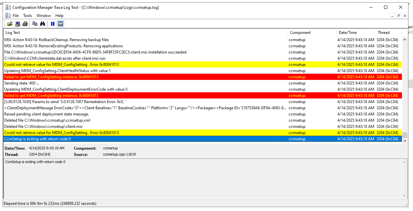Click the computer icon on the toolbar

coord(17,23)
